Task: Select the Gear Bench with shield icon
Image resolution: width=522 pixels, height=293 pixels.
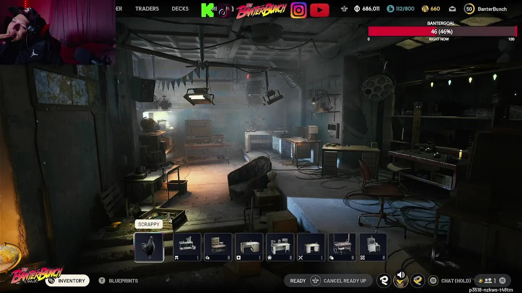Action: tap(280, 247)
